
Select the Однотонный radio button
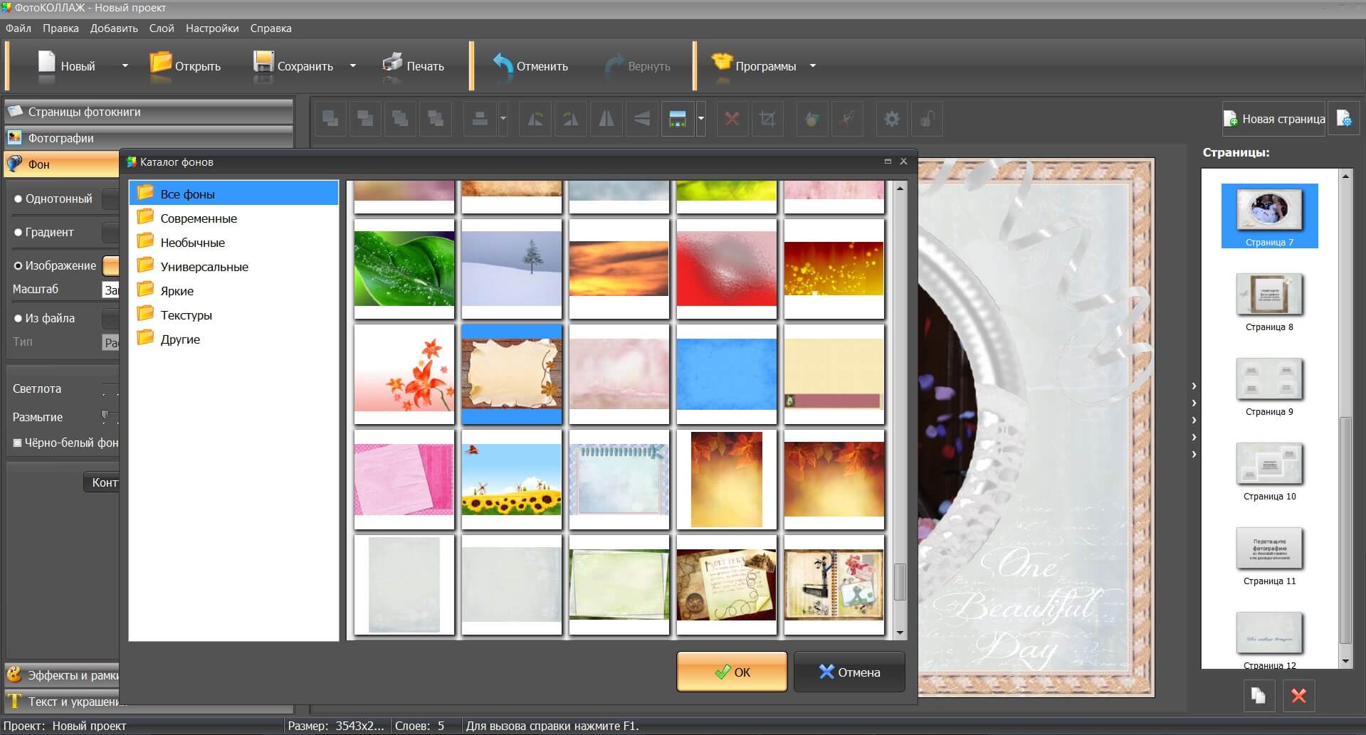click(x=19, y=199)
